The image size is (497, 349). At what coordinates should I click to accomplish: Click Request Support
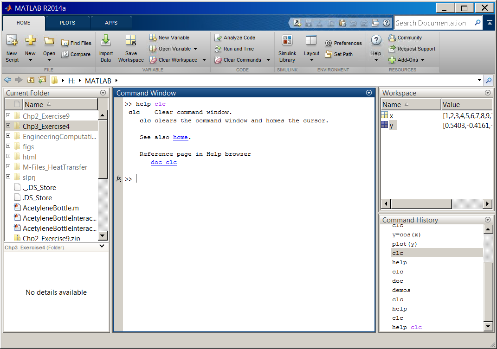pyautogui.click(x=412, y=49)
